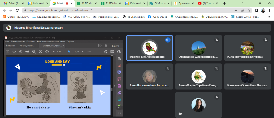
Task: Click the muted mic icon on Олександр tile
Action: 217,40
